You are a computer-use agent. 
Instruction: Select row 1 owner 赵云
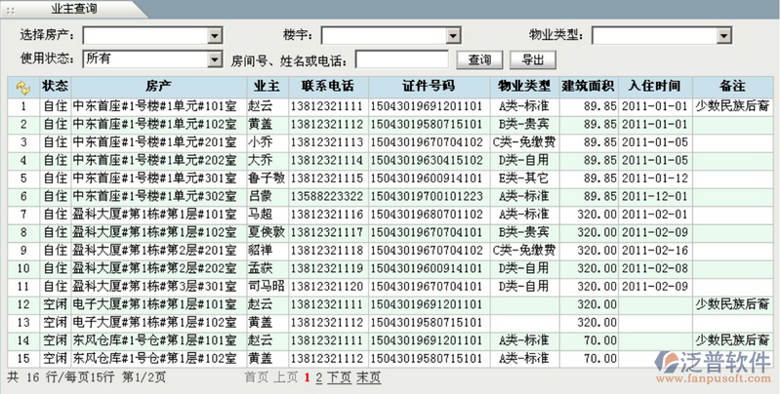tap(261, 105)
